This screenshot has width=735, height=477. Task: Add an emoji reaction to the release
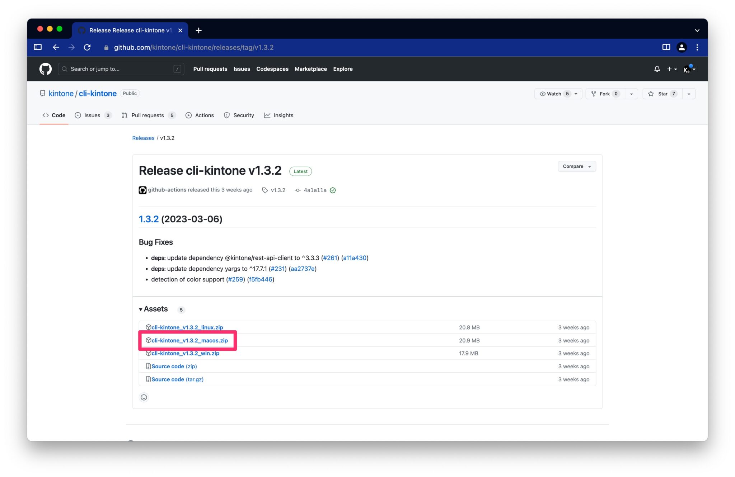(x=144, y=397)
